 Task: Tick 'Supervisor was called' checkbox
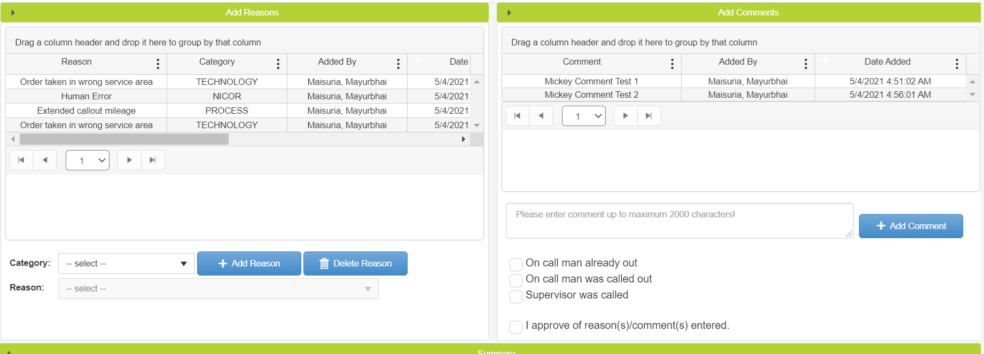coord(516,296)
